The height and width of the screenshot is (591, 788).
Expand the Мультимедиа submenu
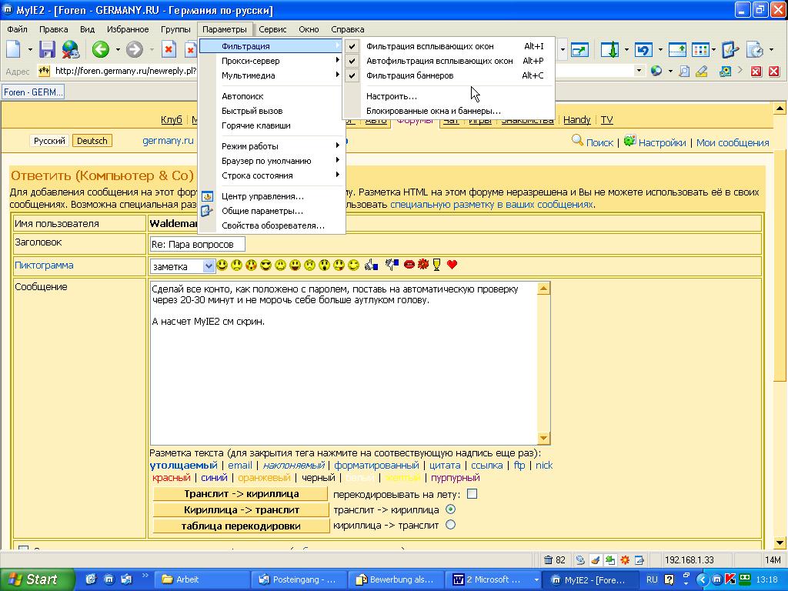pos(272,75)
